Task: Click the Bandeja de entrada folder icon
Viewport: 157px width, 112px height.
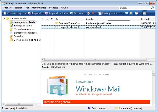Action: click(x=11, y=22)
